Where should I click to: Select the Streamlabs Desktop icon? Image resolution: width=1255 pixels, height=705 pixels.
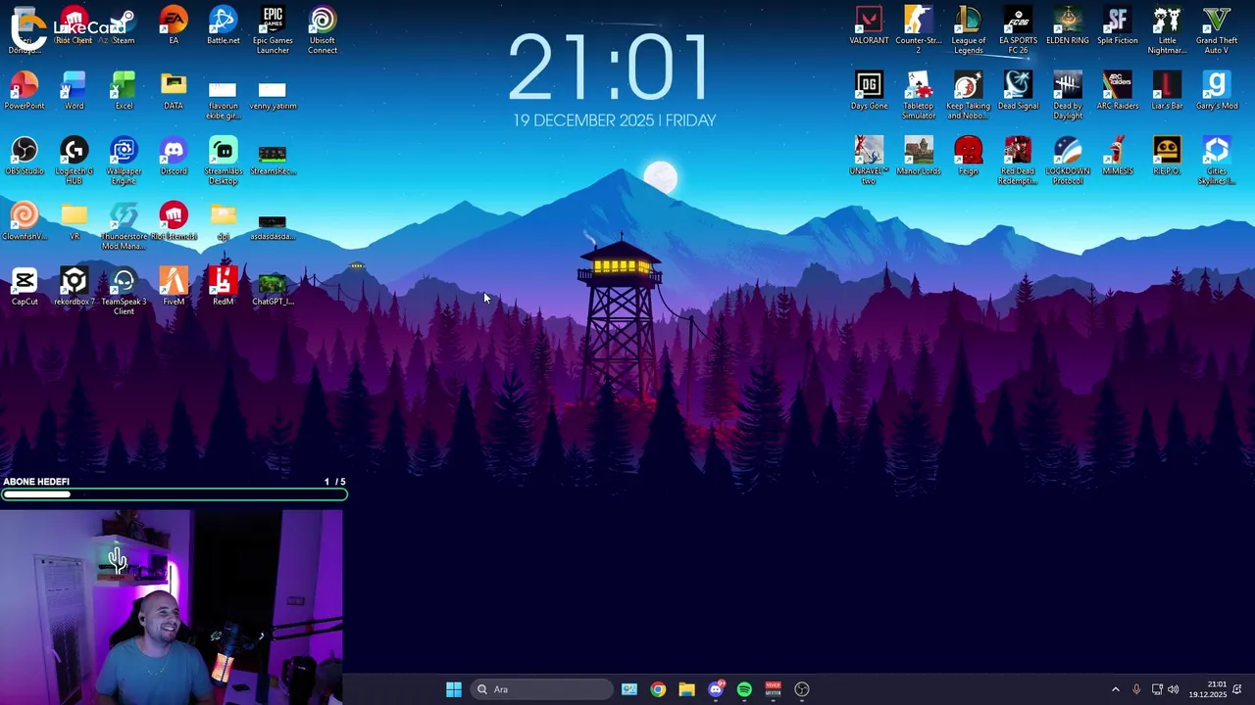pos(223,161)
